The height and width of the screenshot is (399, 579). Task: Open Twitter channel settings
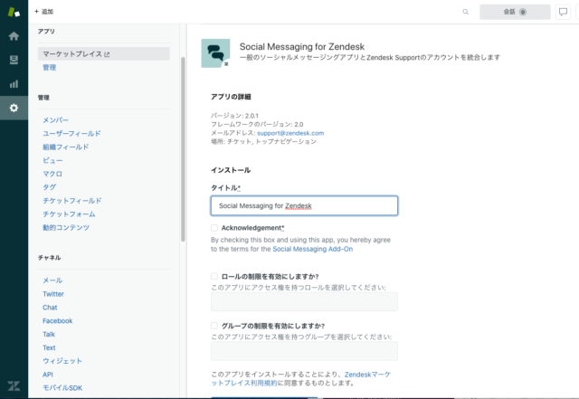(53, 294)
